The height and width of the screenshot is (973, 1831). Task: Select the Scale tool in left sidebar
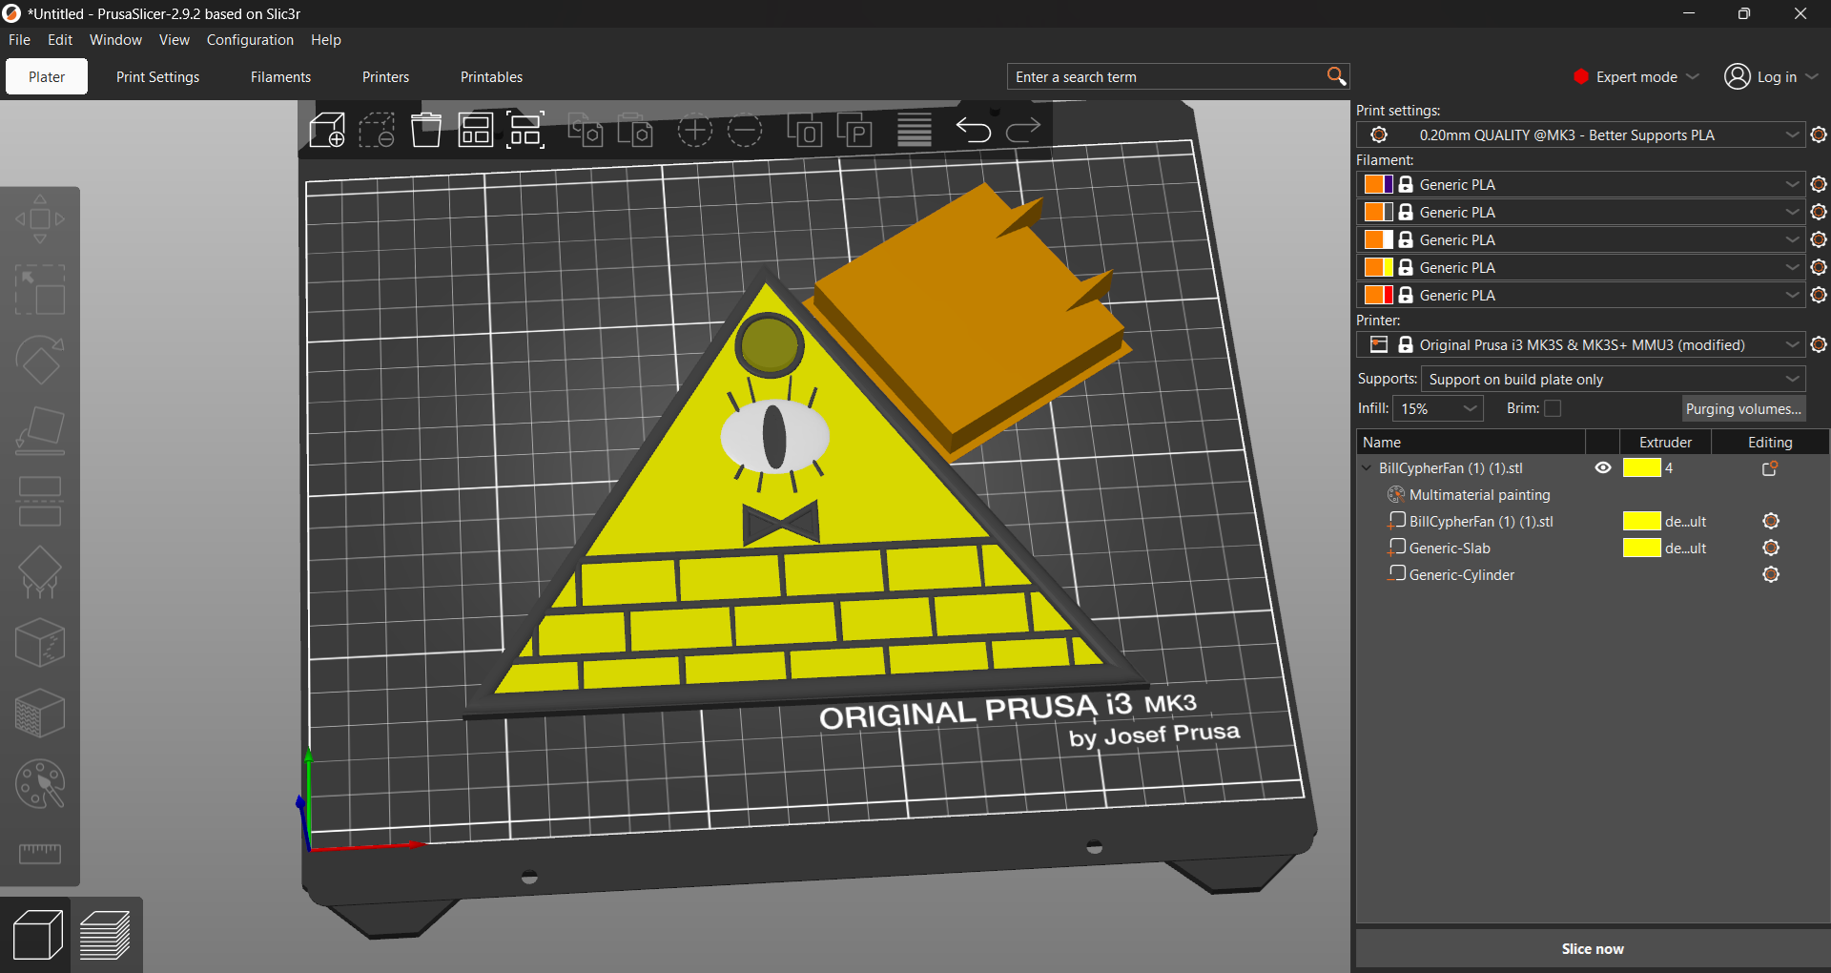40,290
